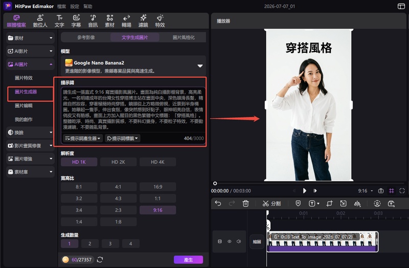Expand the 影片畫質修復 section
The width and height of the screenshot is (409, 268).
[x=30, y=146]
